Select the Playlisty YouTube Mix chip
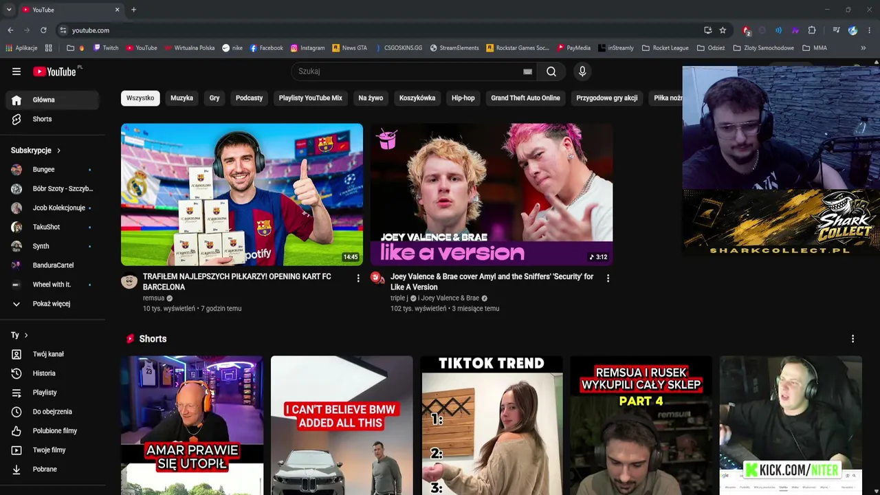 point(310,98)
